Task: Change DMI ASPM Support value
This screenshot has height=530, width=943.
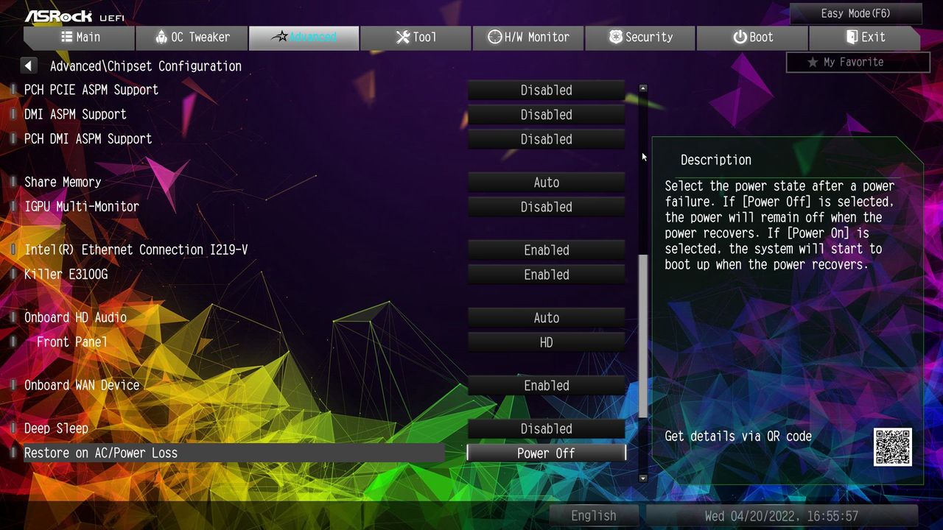Action: click(547, 115)
